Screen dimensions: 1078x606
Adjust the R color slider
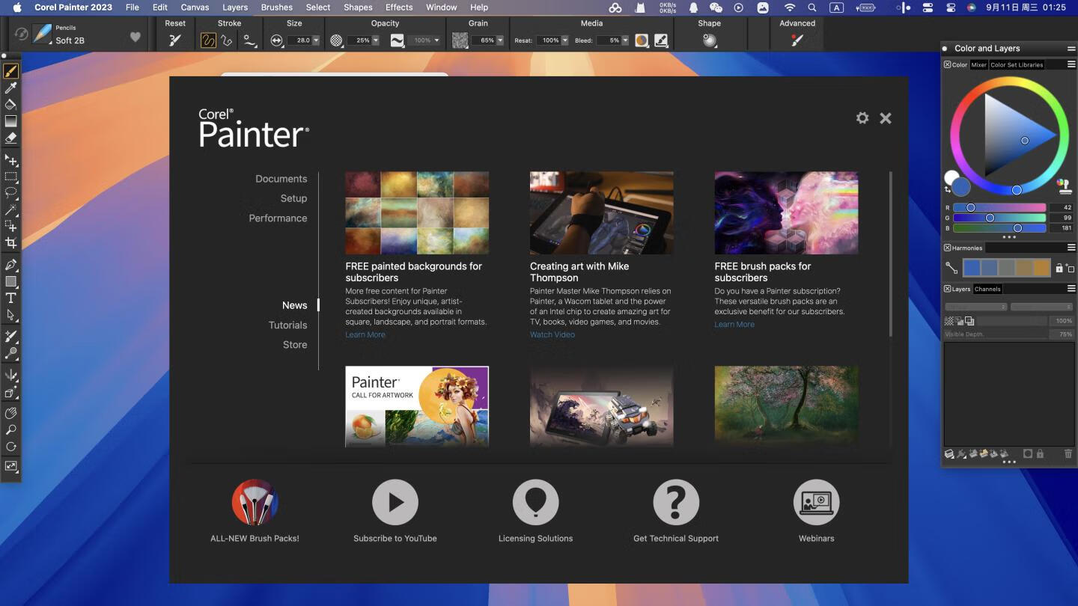pyautogui.click(x=999, y=207)
